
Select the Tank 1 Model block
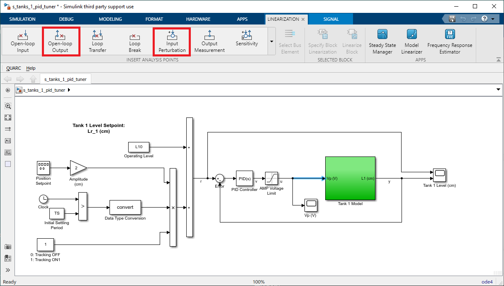pyautogui.click(x=350, y=178)
